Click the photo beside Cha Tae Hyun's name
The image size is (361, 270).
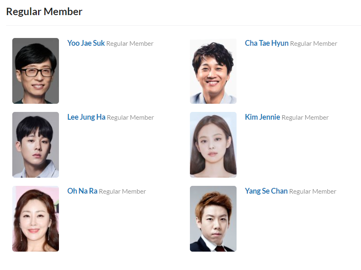click(213, 71)
